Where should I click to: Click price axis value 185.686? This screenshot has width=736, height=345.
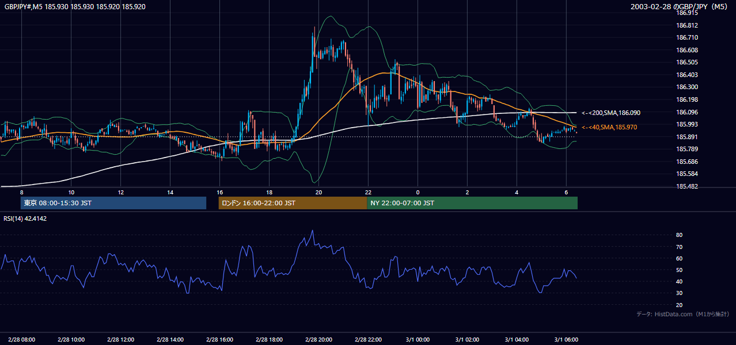point(687,162)
